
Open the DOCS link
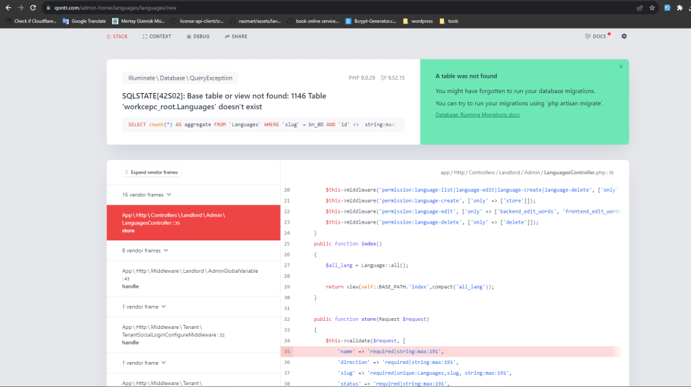coord(596,36)
